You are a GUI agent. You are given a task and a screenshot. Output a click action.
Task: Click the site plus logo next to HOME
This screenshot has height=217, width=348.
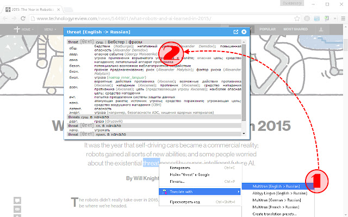[x=17, y=29]
